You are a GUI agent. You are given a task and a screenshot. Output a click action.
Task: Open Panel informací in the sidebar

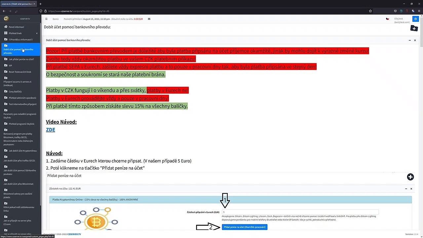tap(20, 27)
